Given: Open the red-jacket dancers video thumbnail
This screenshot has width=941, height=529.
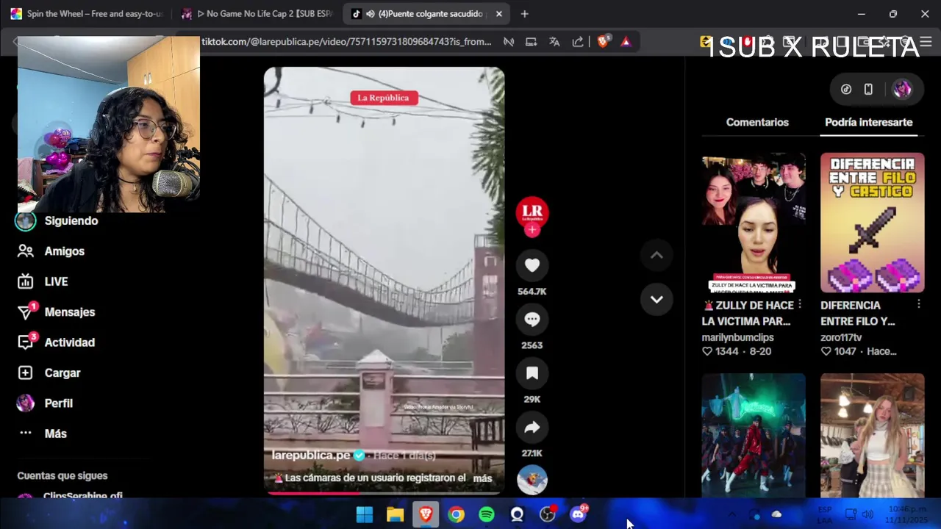Looking at the screenshot, I should 754,435.
